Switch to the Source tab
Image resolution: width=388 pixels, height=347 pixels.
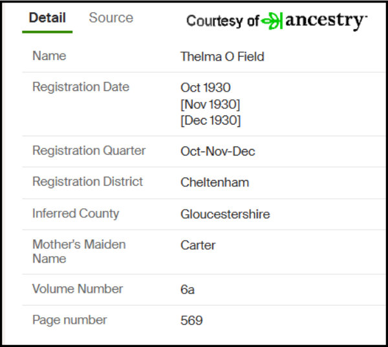click(111, 18)
